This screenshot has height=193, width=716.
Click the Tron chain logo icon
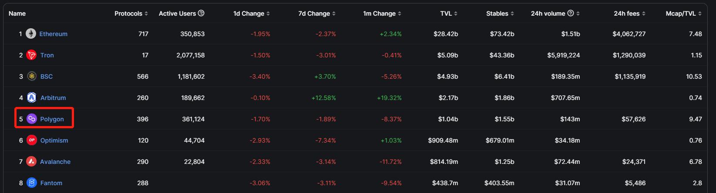[x=31, y=55]
